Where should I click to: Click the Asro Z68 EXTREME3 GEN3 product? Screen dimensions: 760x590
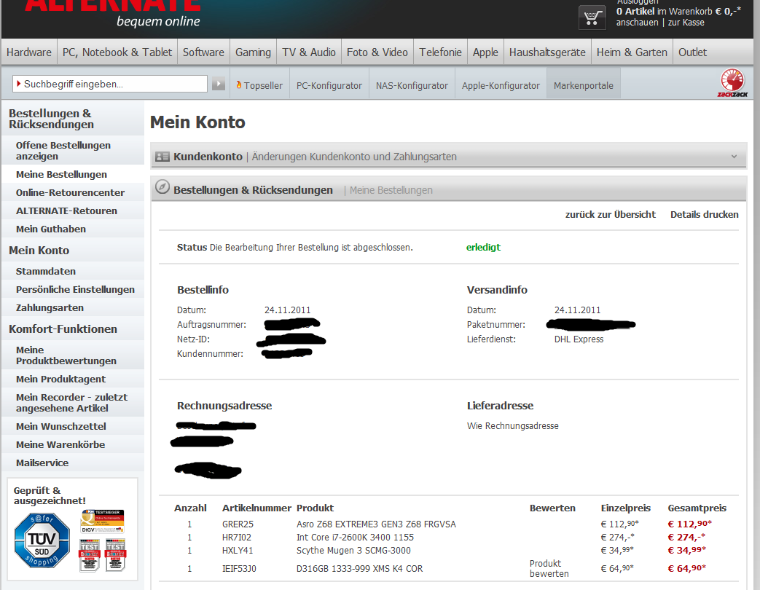coord(376,524)
